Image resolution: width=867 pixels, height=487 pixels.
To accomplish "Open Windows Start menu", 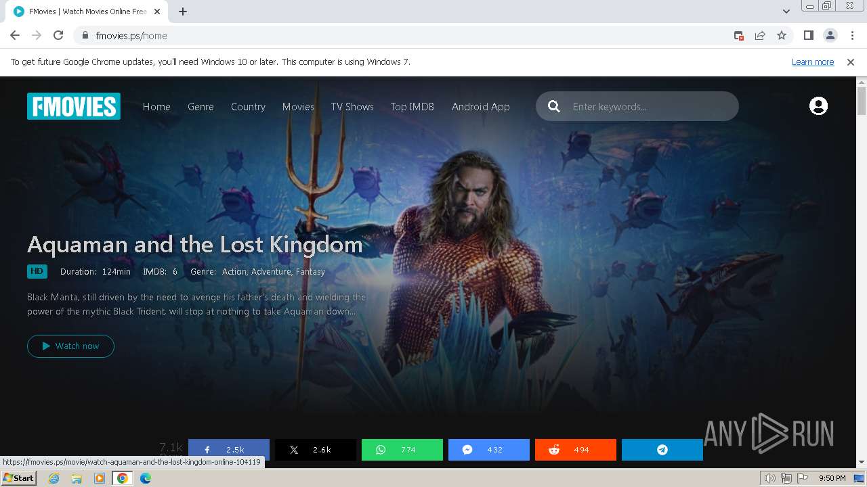I will (19, 478).
